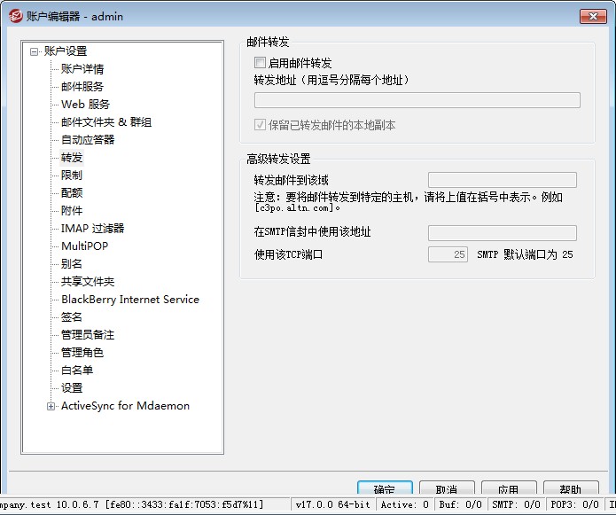
Task: Click the MDaemon app icon in title bar
Action: (x=16, y=17)
